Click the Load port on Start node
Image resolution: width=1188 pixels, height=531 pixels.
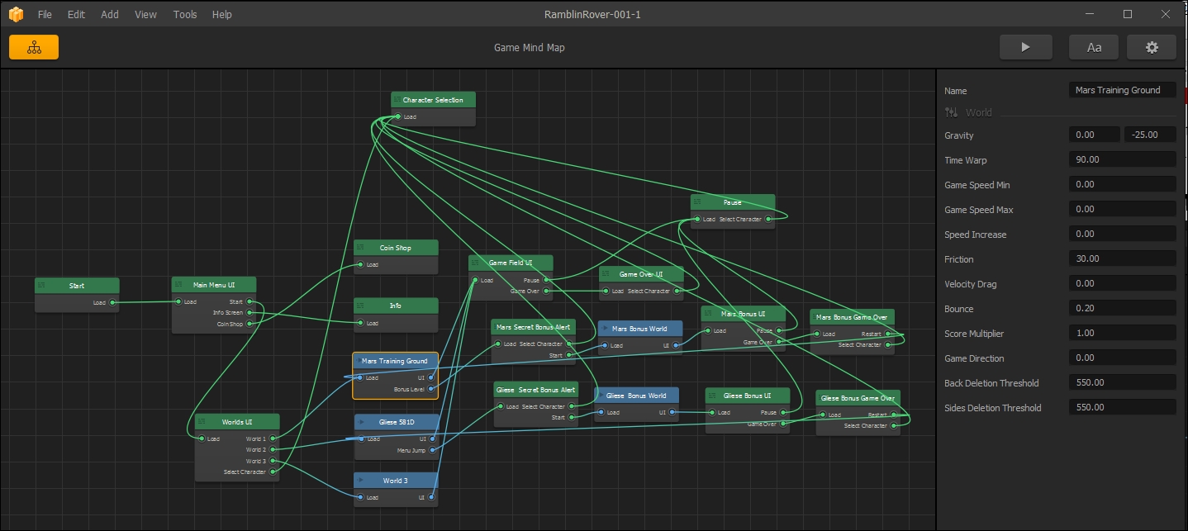113,303
